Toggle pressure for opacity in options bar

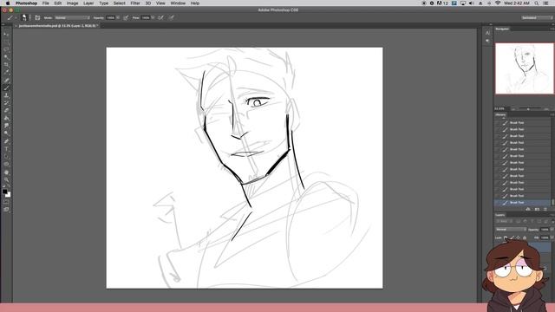click(x=126, y=17)
